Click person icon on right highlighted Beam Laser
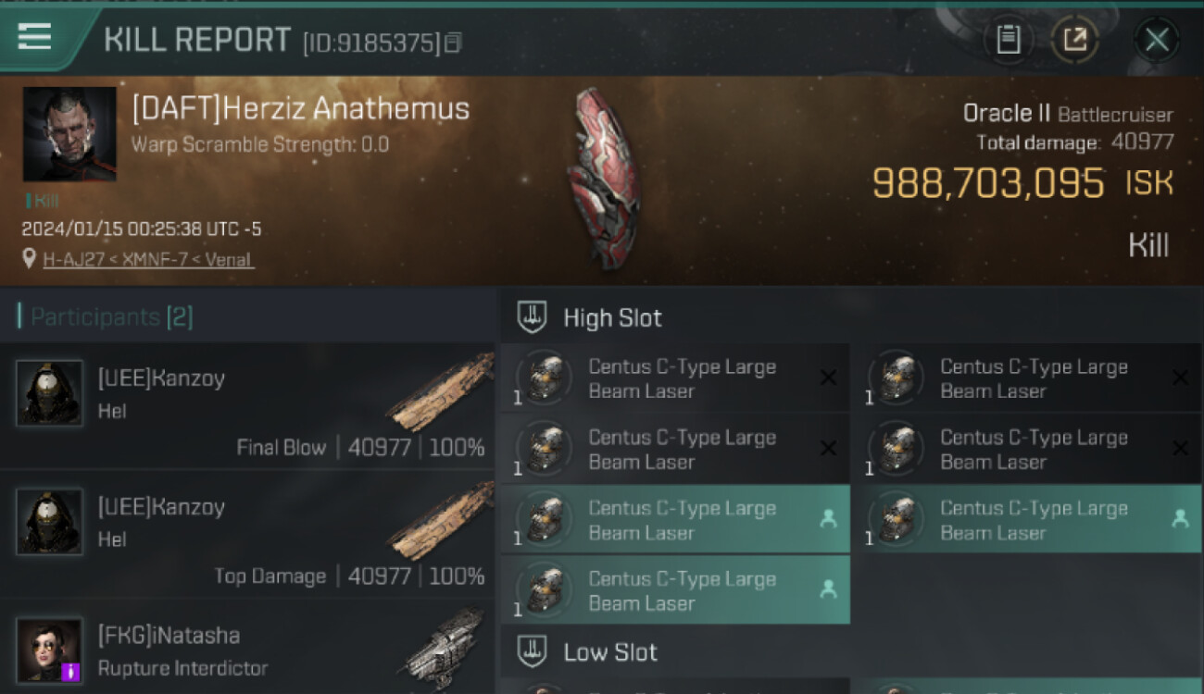Viewport: 1204px width, 694px height. pos(1180,519)
